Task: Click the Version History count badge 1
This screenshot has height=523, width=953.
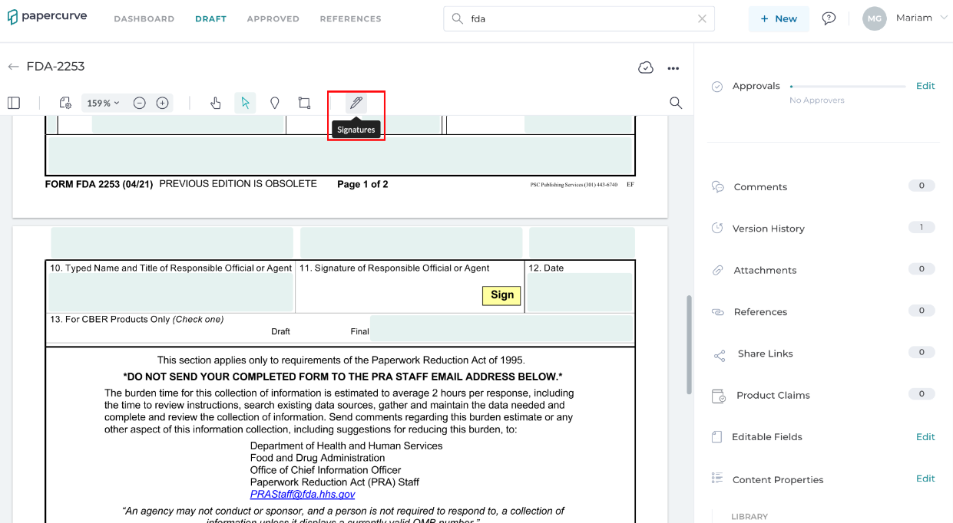Action: pos(922,227)
